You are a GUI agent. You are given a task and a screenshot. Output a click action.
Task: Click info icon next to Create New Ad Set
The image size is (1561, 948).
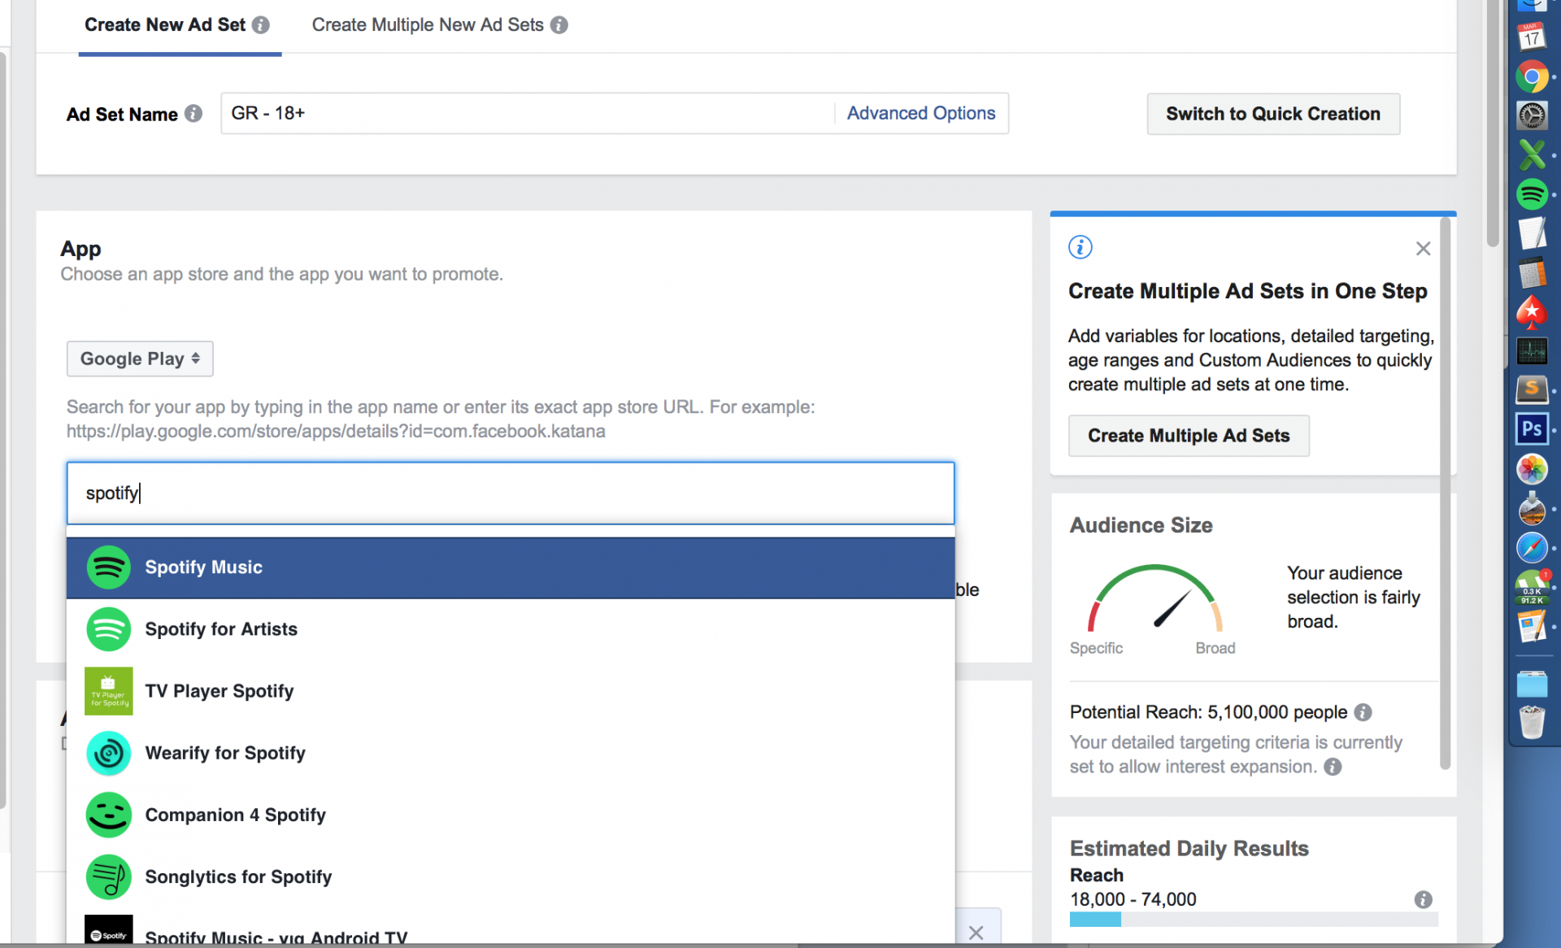click(x=260, y=25)
